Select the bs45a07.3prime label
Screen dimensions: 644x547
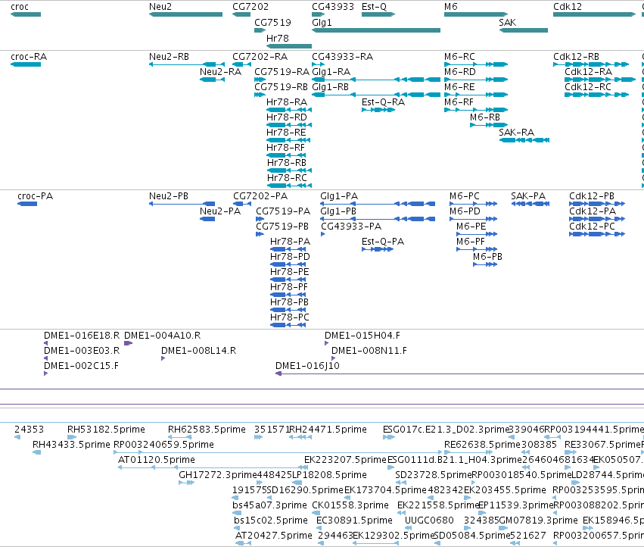(270, 505)
